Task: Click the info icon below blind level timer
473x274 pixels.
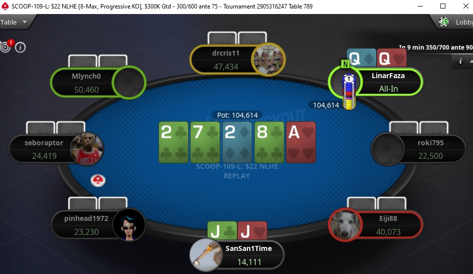Action: [460, 62]
